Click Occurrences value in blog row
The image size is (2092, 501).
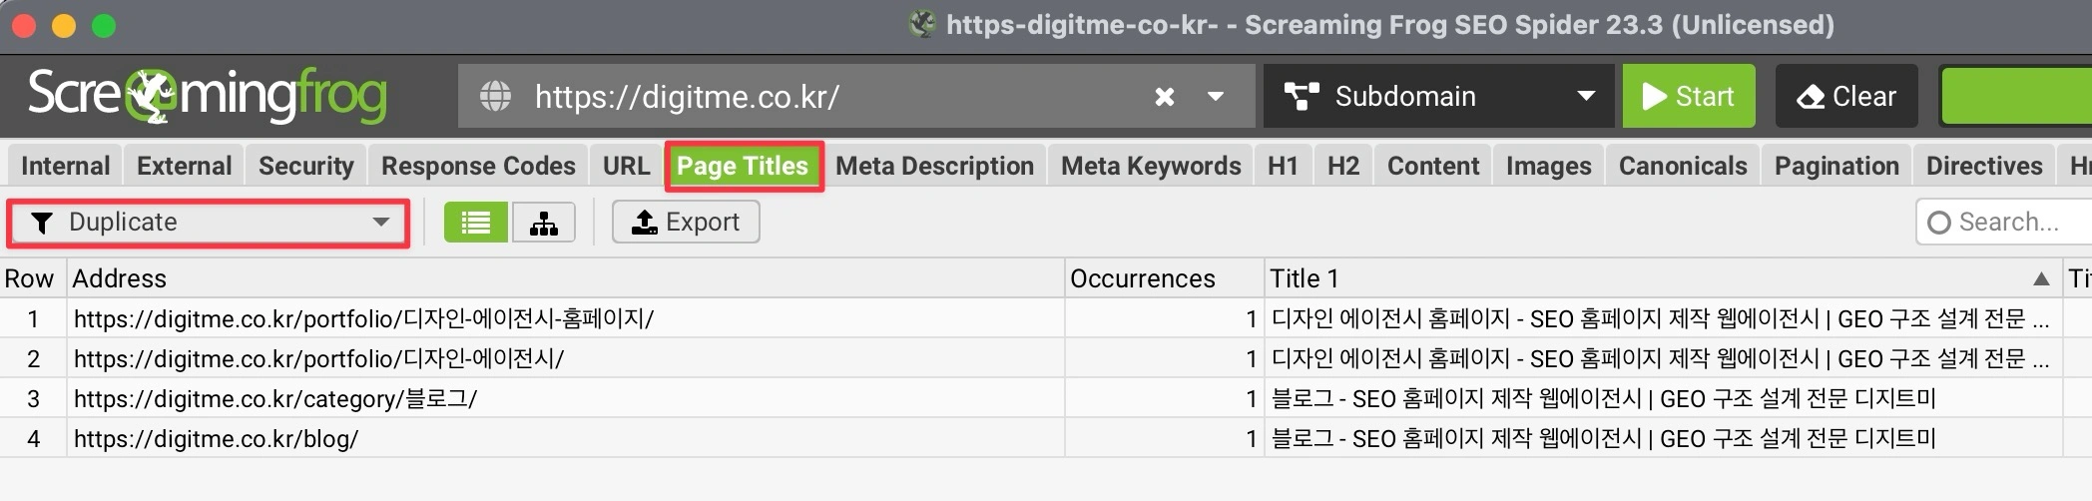pyautogui.click(x=1164, y=438)
